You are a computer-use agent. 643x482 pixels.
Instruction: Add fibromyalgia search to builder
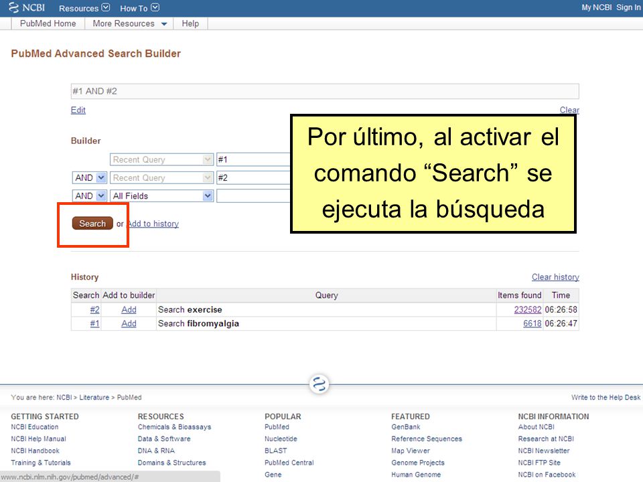[x=129, y=324]
